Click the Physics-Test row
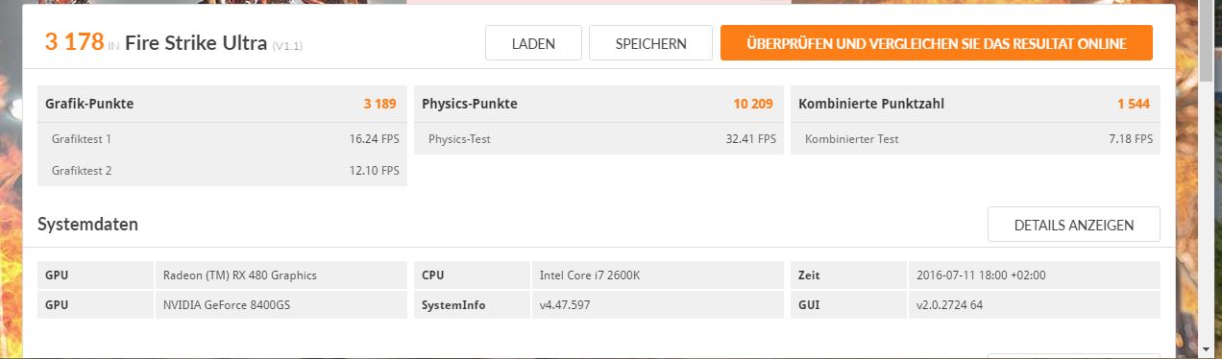The width and height of the screenshot is (1222, 359). [x=599, y=138]
